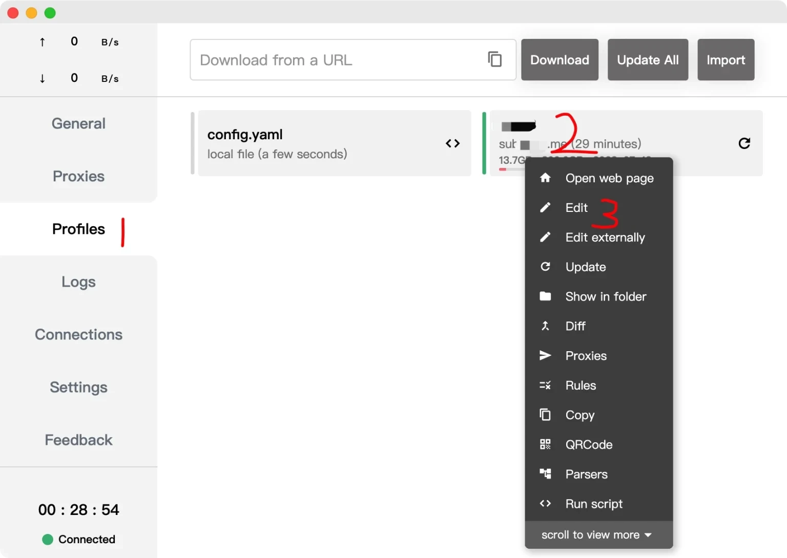The image size is (787, 558).
Task: Click the Parsers tree icon in menu
Action: [x=545, y=474]
